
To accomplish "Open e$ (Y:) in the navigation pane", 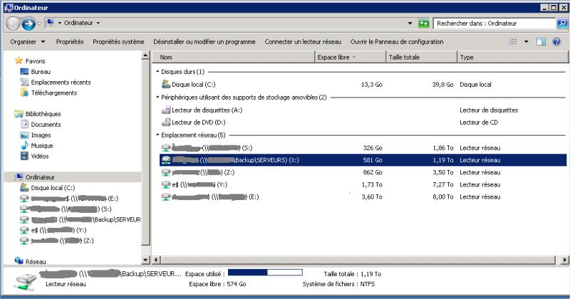I will pyautogui.click(x=58, y=230).
